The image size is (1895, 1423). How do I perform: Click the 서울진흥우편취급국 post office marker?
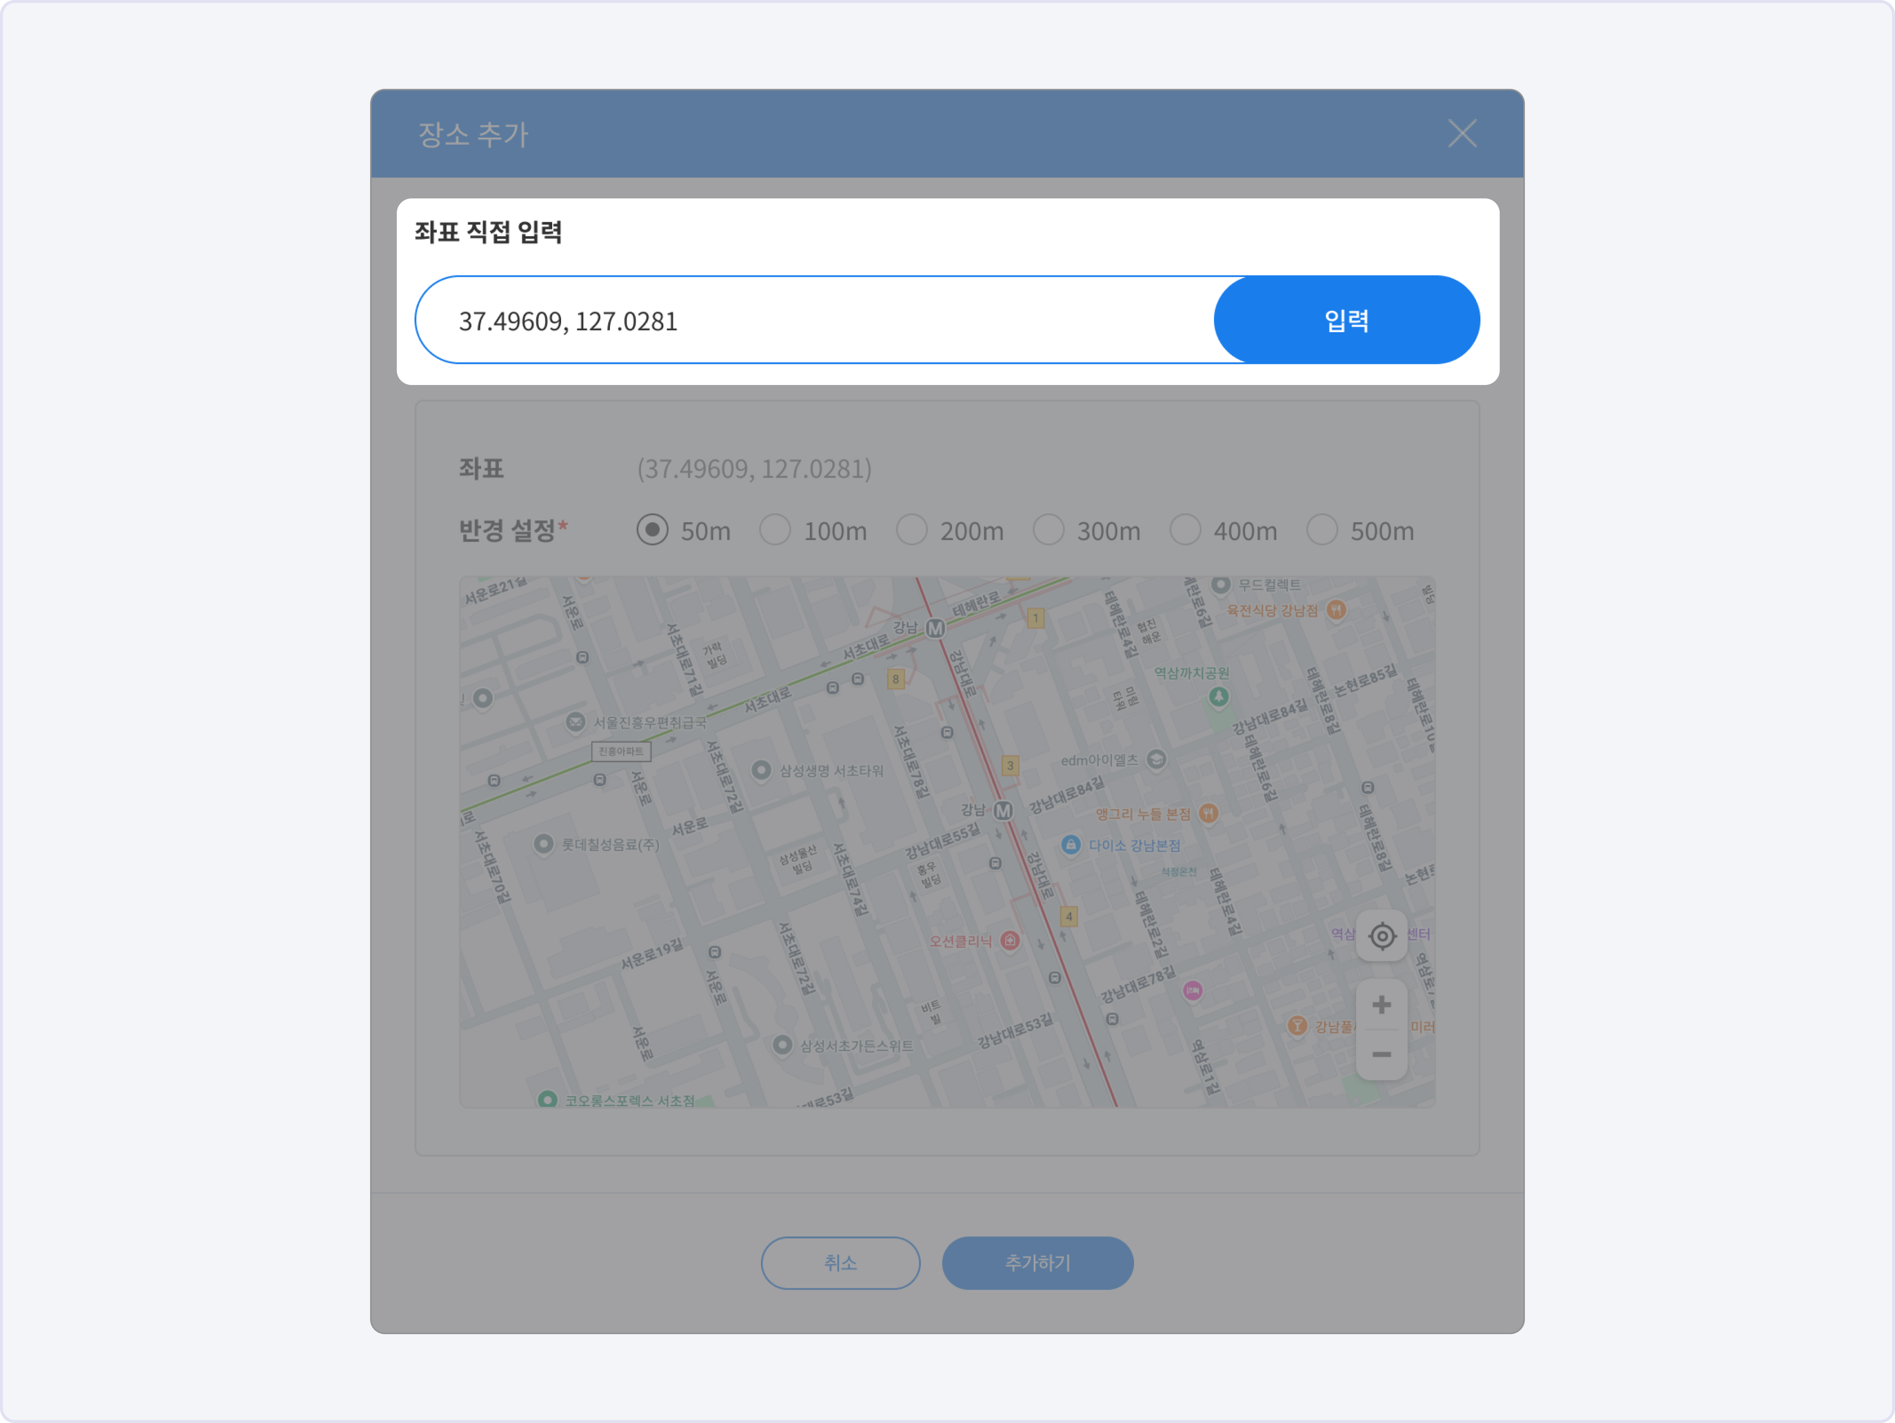coord(576,722)
